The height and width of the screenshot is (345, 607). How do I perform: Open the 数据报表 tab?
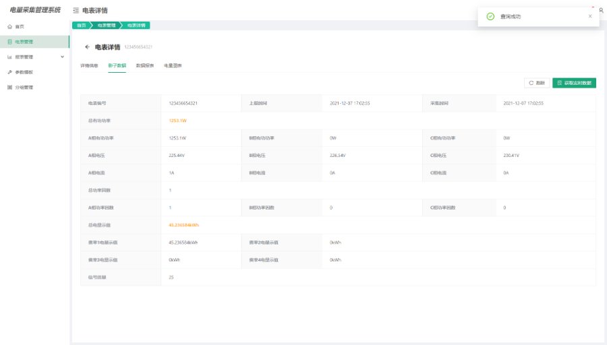[144, 66]
